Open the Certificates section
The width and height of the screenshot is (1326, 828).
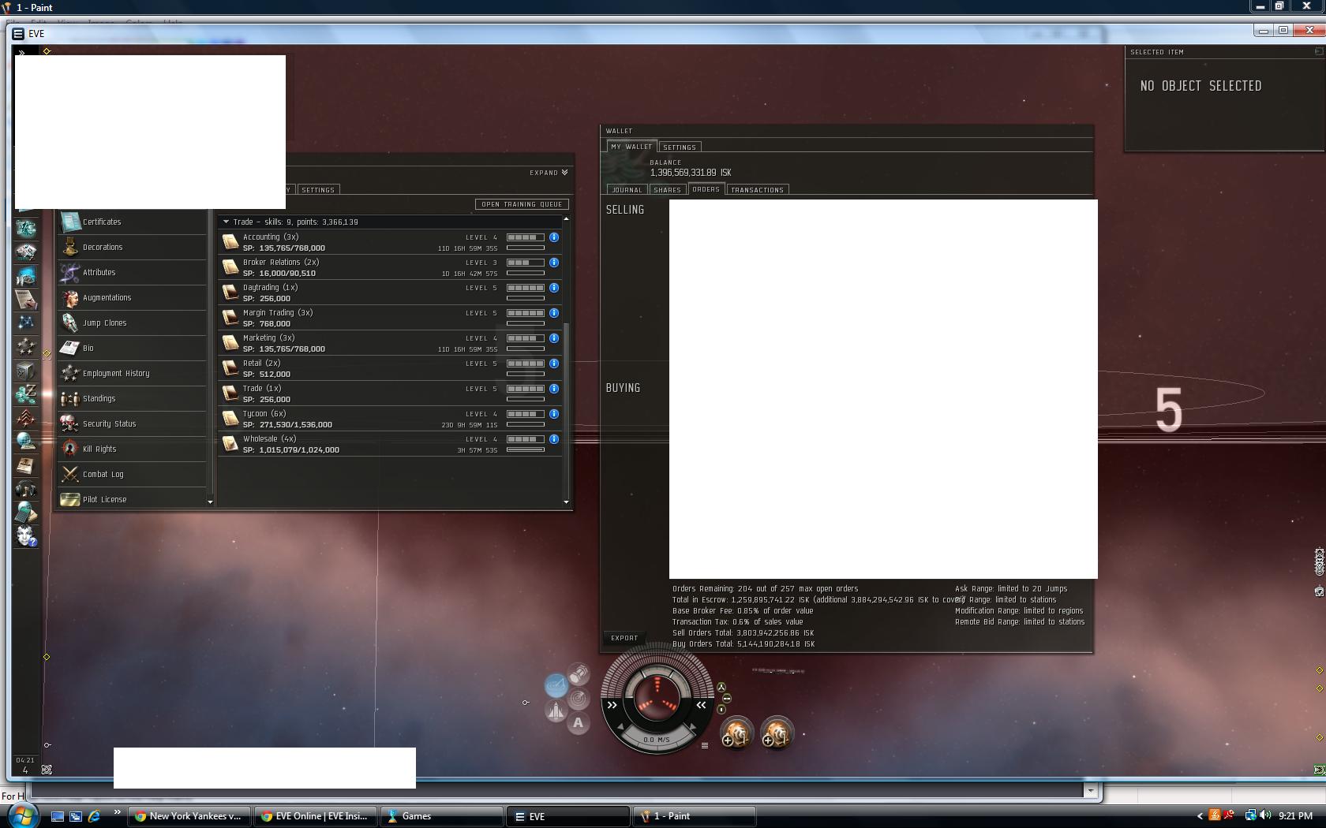pos(133,222)
